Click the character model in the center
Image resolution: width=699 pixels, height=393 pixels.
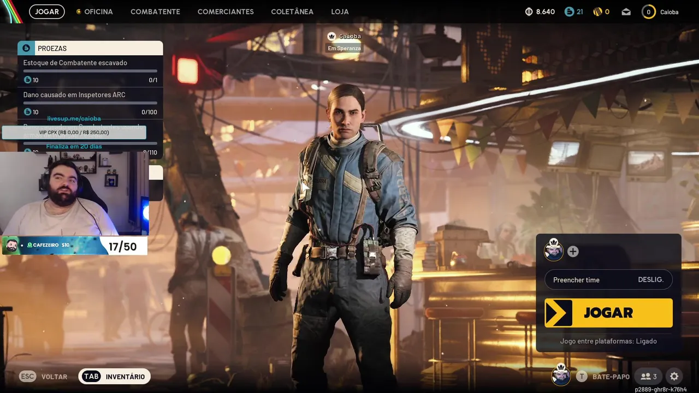pyautogui.click(x=344, y=235)
